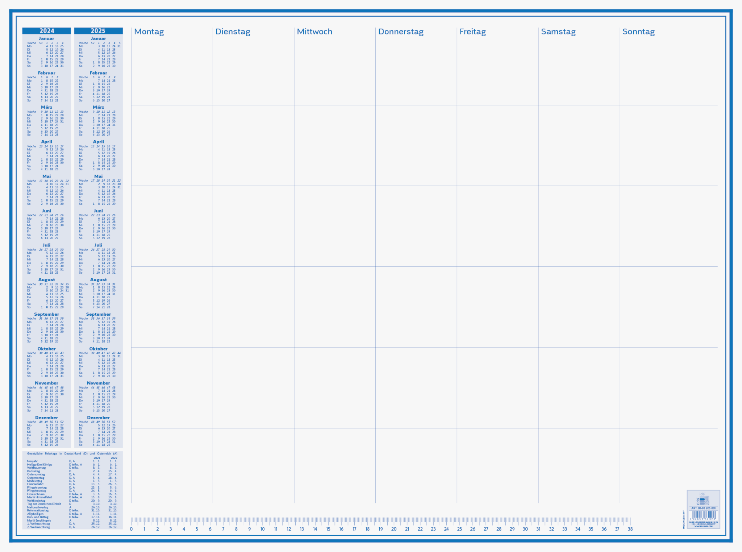Select the 2024 year header
Image resolution: width=742 pixels, height=552 pixels.
[47, 31]
